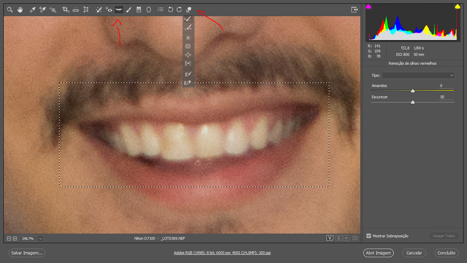Click the ISO 800 exposure readout
Viewport: 467px width, 263px height.
tap(402, 54)
